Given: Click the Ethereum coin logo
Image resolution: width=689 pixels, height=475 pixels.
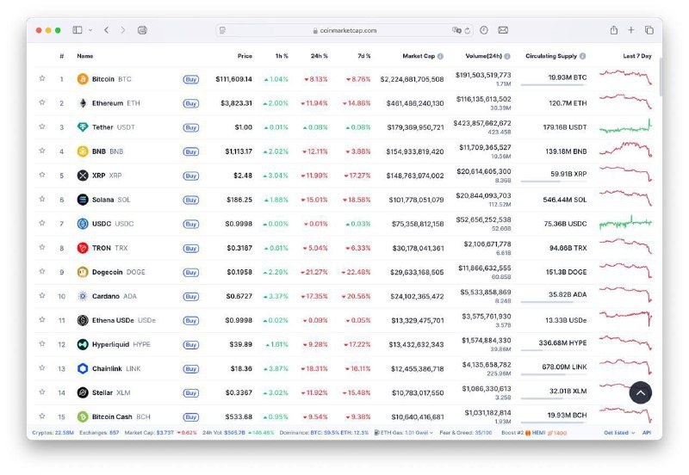Looking at the screenshot, I should coord(83,103).
